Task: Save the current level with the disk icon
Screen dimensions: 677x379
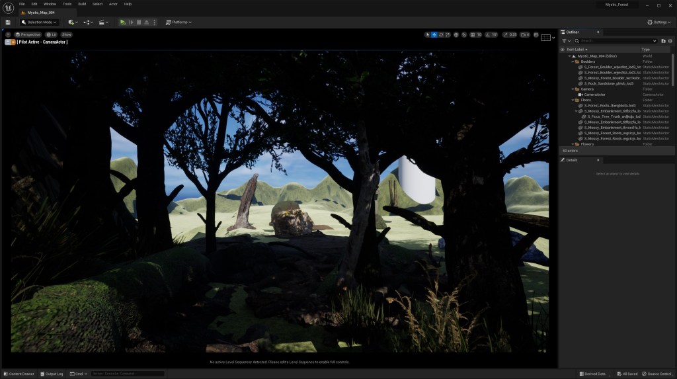Action: 8,22
